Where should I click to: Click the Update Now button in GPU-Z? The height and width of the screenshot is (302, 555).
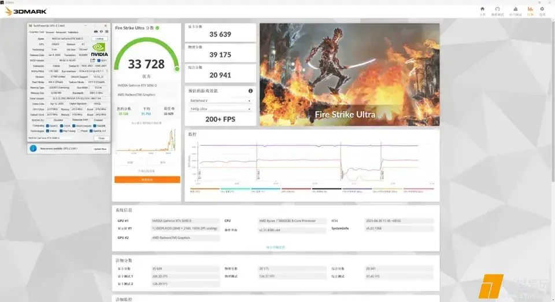100,149
